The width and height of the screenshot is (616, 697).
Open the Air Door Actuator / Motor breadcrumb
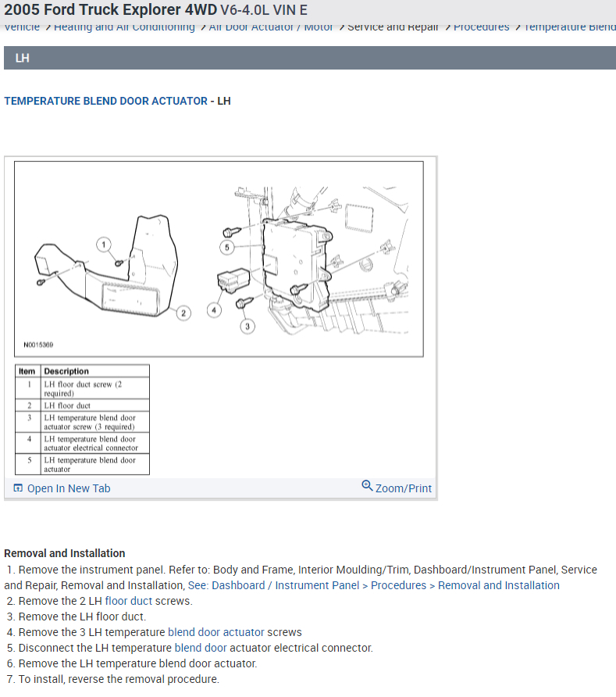(x=270, y=27)
